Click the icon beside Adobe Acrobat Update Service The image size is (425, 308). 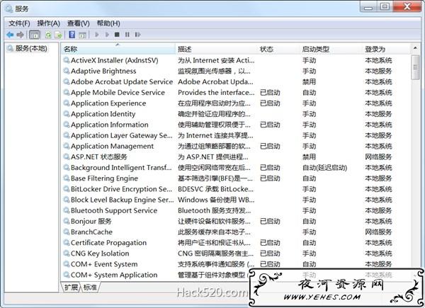(x=66, y=81)
